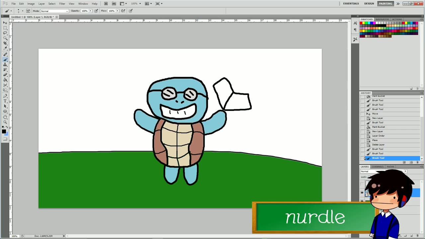Switch to the Channels tab
The image size is (425, 239).
click(x=378, y=167)
